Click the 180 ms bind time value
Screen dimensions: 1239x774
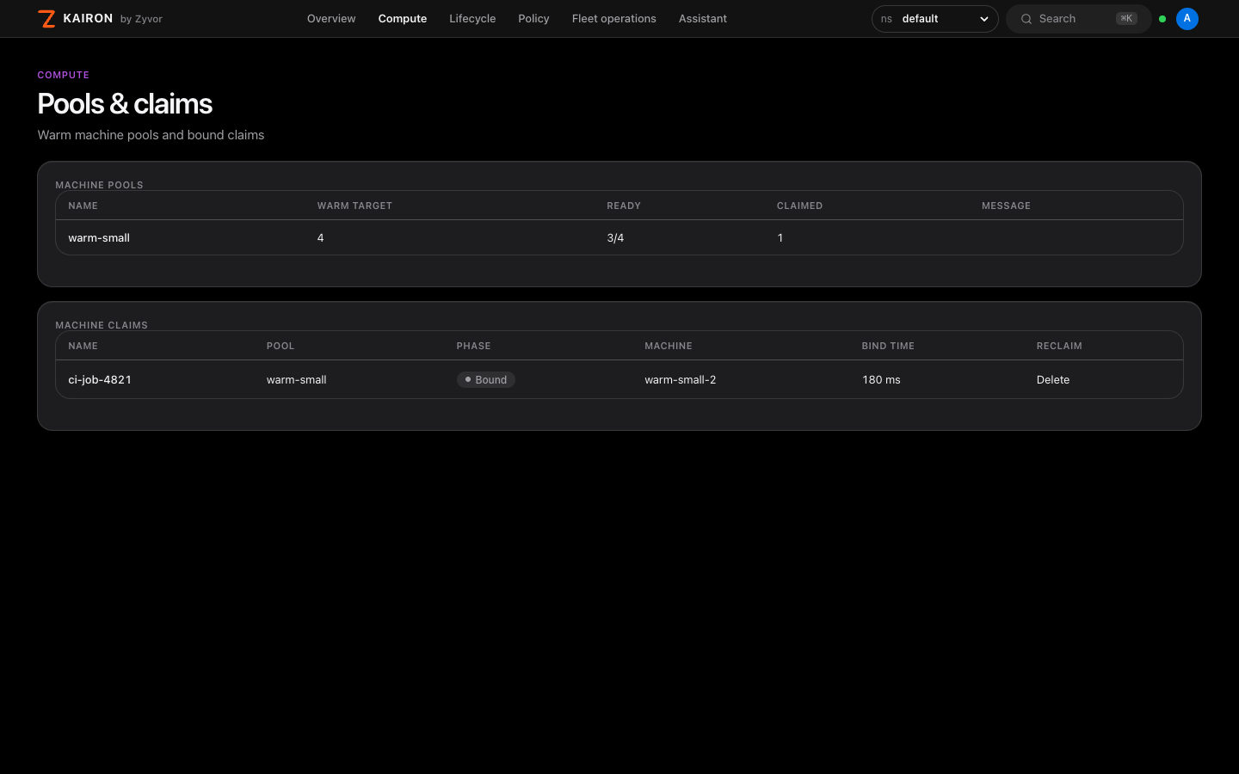[881, 380]
